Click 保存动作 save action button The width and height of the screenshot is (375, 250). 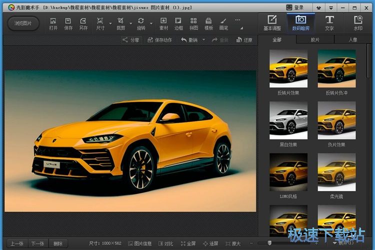[x=159, y=40]
